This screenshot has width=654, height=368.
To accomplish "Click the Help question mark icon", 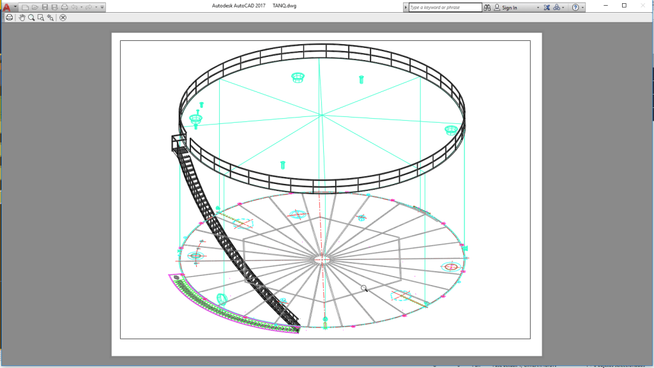I will click(x=575, y=8).
